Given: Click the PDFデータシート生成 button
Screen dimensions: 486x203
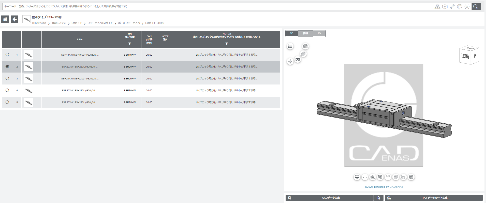Looking at the screenshot, I should point(434,198).
